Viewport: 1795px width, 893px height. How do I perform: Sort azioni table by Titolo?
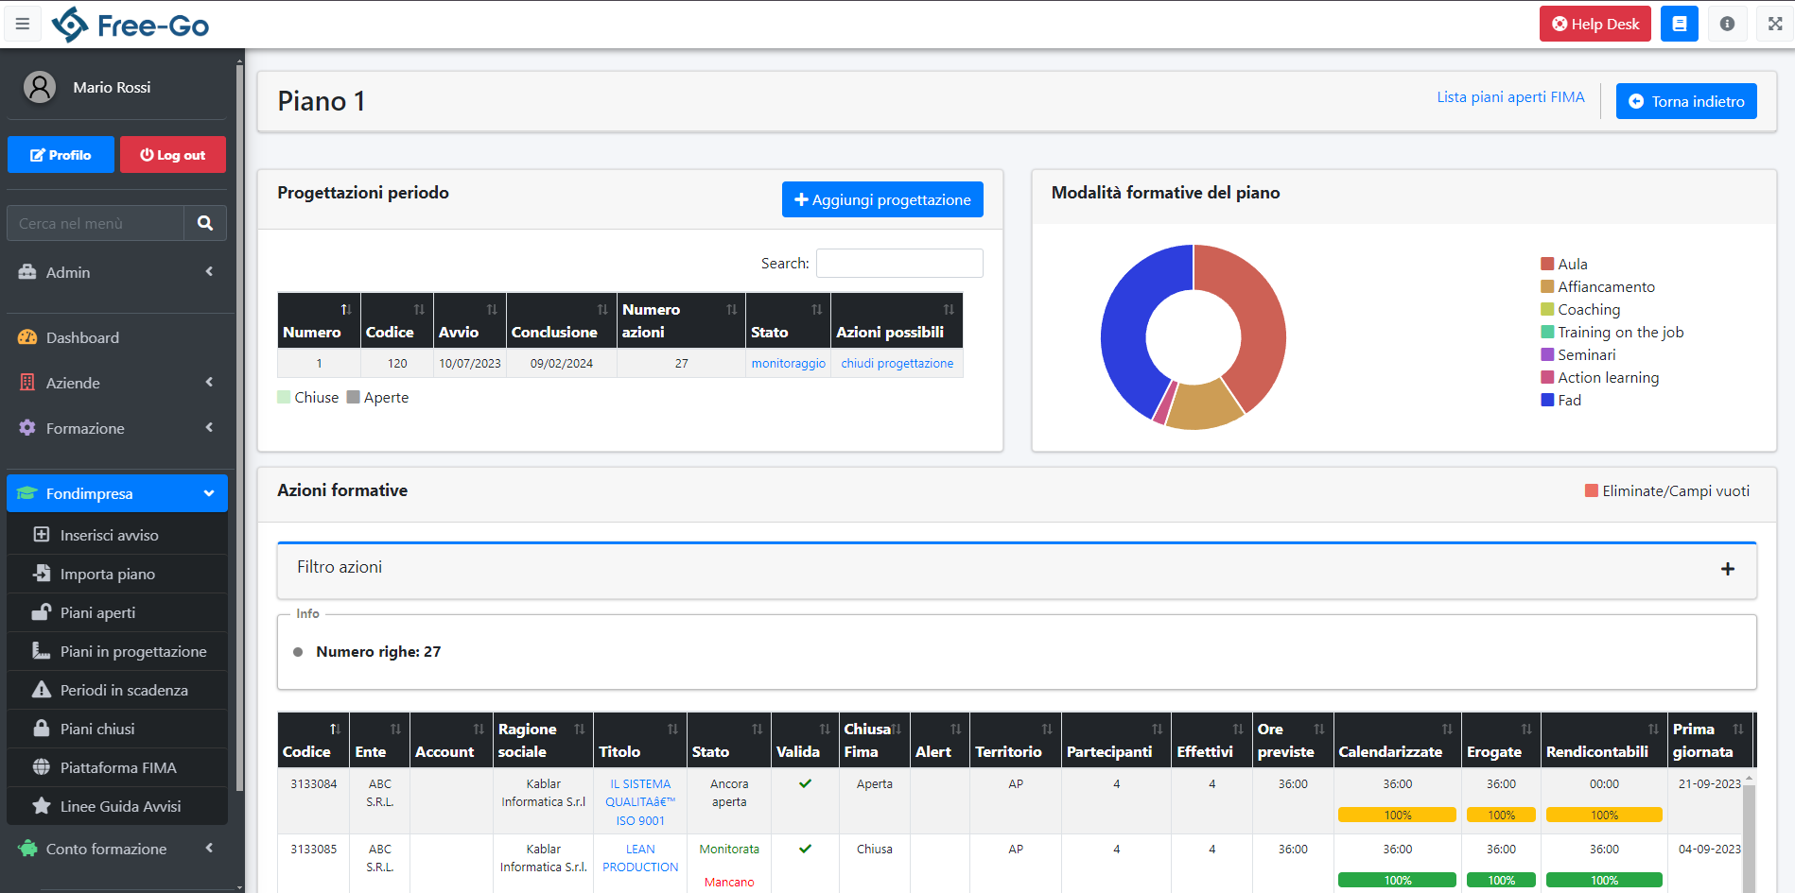[x=640, y=740]
